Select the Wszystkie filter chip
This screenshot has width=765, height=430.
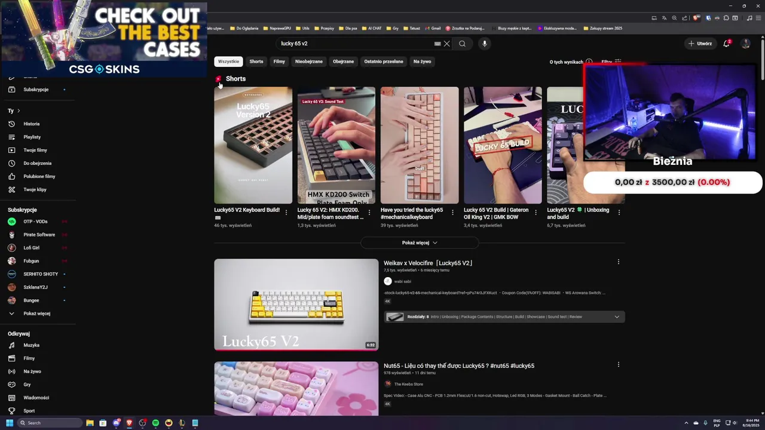(x=228, y=62)
